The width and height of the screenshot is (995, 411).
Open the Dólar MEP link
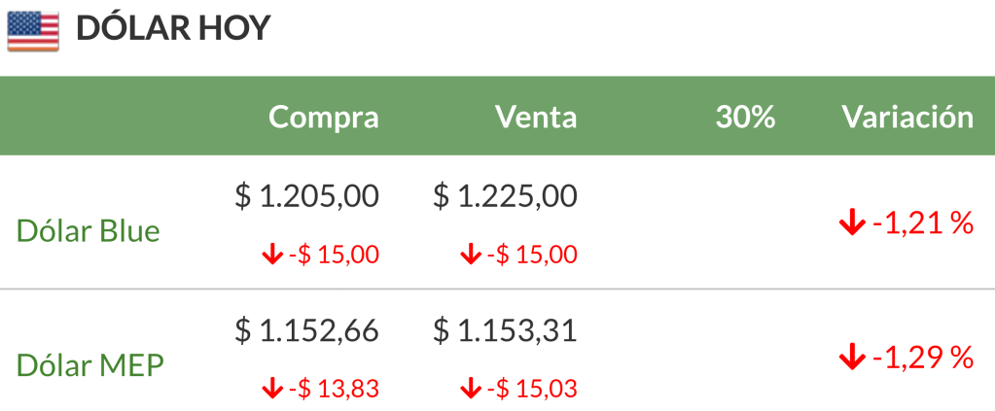coord(90,365)
